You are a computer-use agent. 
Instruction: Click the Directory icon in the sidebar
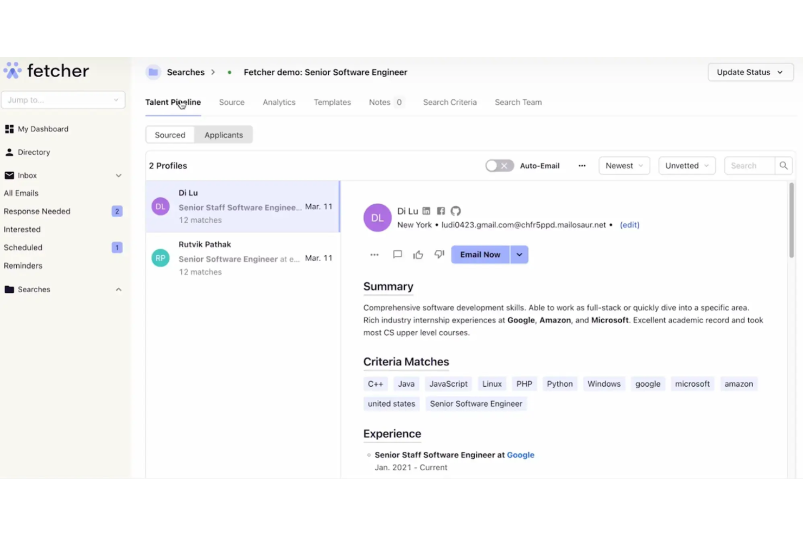(9, 152)
